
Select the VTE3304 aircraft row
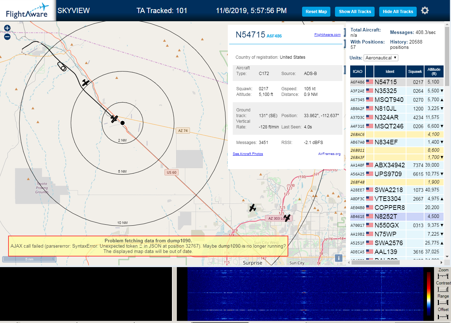tap(397, 198)
